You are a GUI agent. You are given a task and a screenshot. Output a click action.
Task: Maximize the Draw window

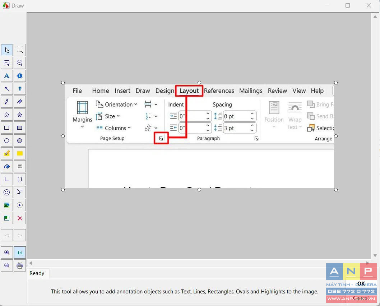(x=348, y=5)
